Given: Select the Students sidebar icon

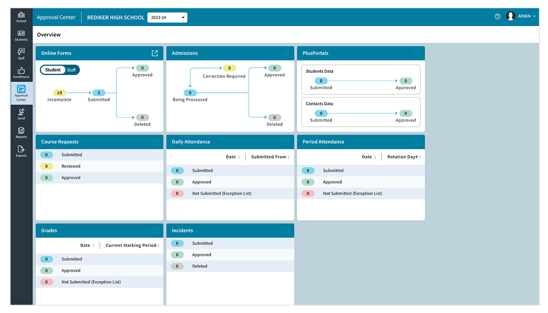Looking at the screenshot, I should [x=21, y=35].
